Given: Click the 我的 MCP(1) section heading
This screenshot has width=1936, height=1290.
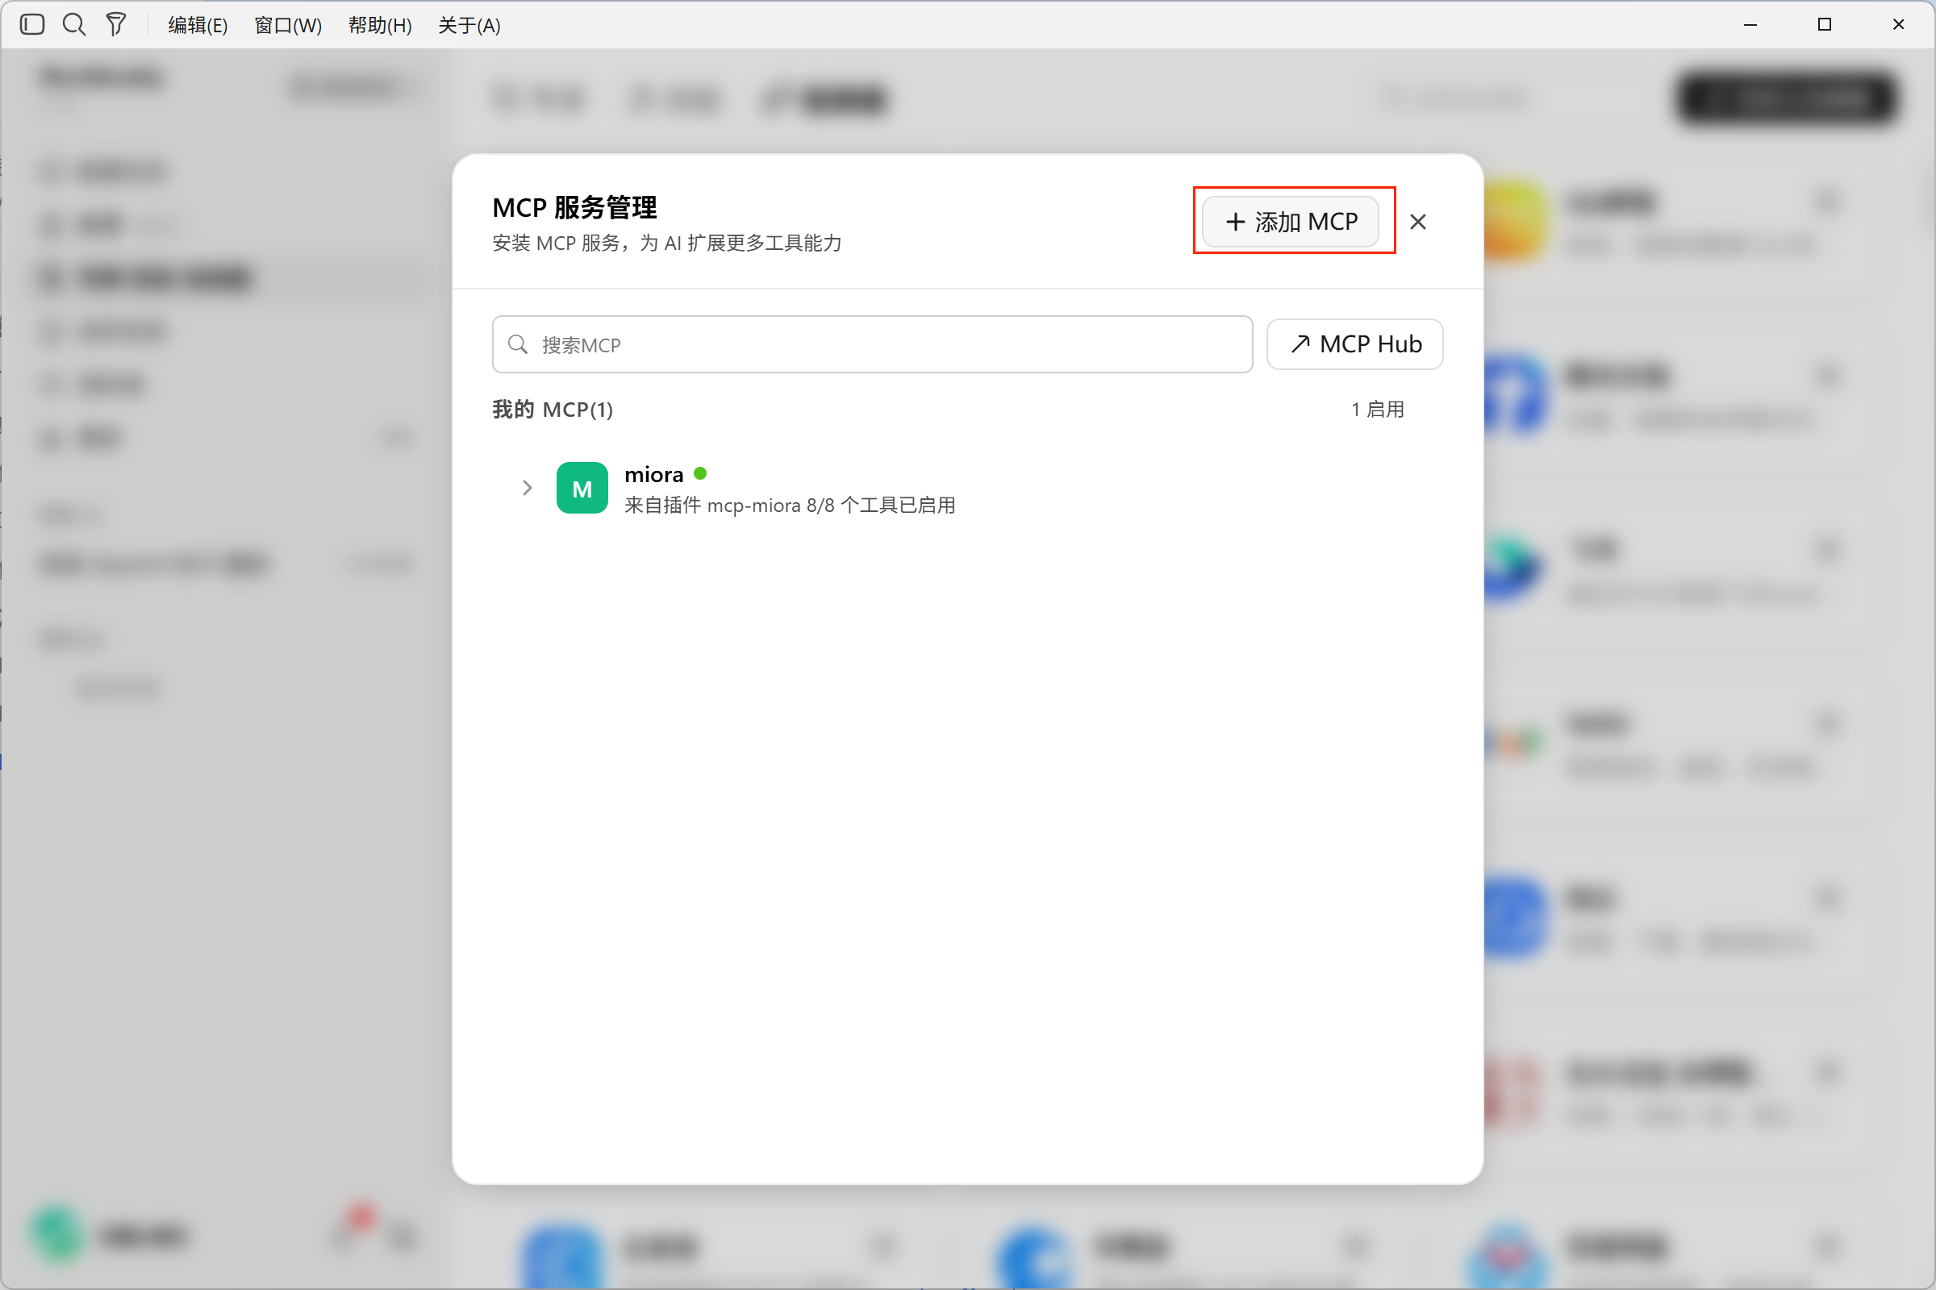Looking at the screenshot, I should click(553, 409).
